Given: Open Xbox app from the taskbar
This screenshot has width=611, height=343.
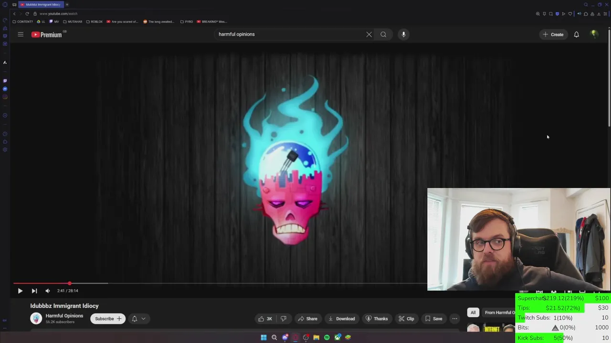Looking at the screenshot, I should pos(337,337).
